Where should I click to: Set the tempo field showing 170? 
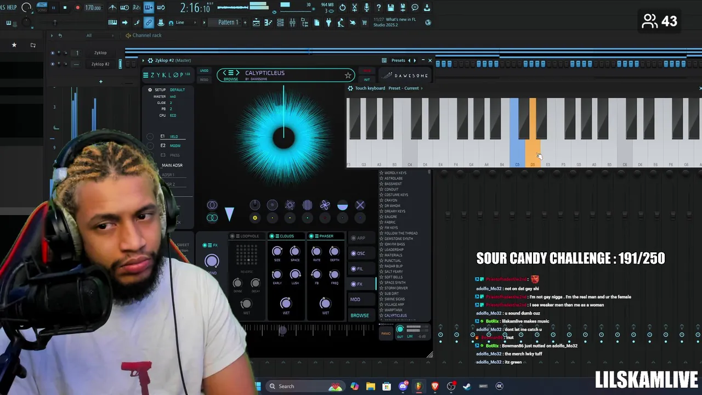click(93, 8)
